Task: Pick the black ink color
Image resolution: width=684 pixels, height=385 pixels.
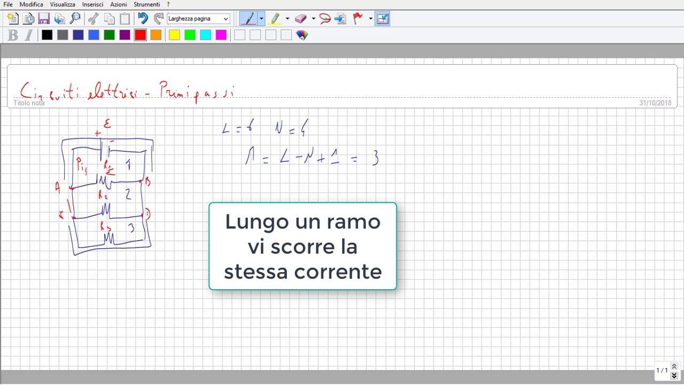Action: (x=47, y=35)
